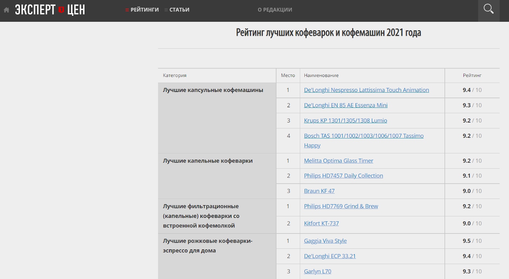Open the search magnifier icon

point(489,9)
